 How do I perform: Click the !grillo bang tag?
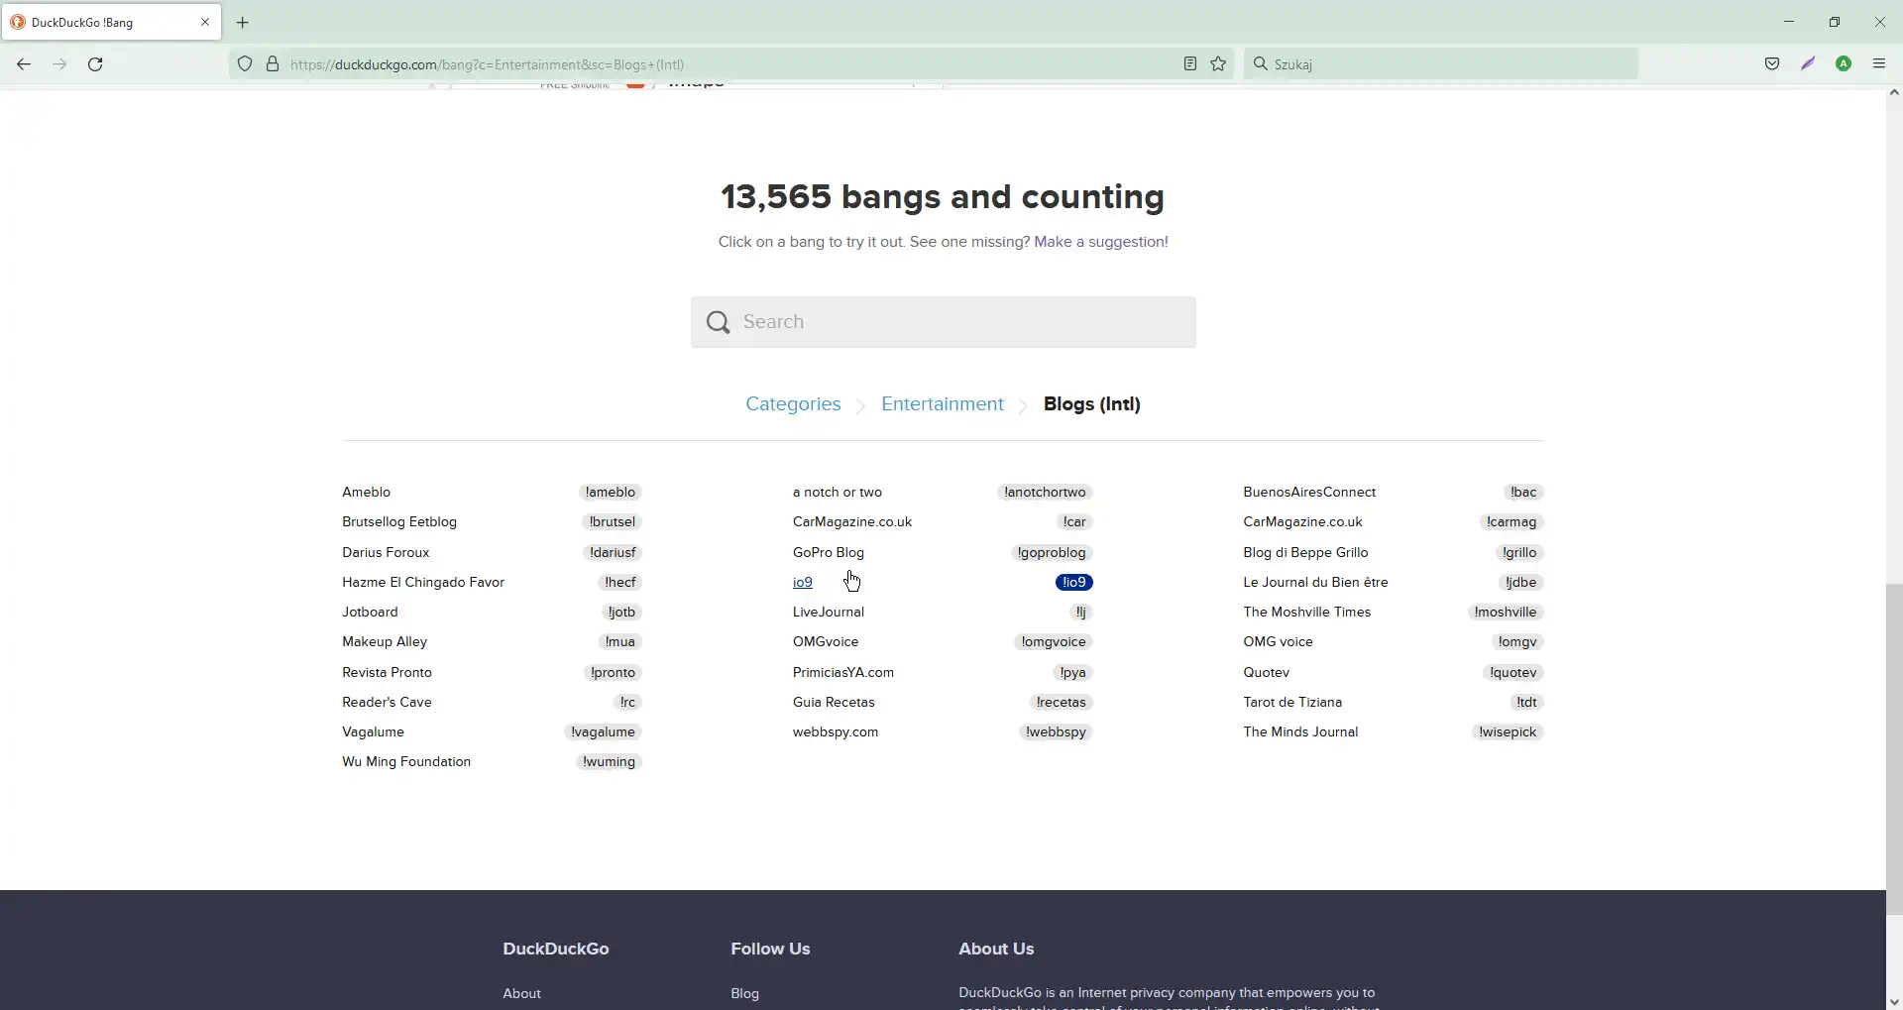click(x=1519, y=553)
